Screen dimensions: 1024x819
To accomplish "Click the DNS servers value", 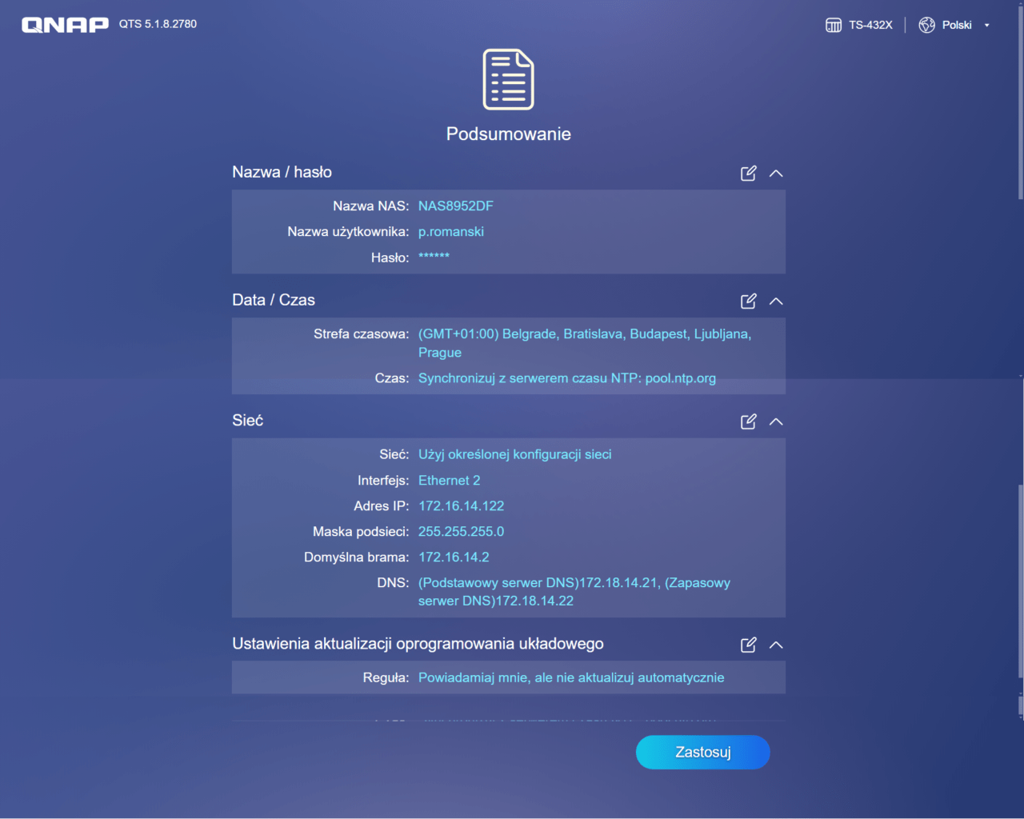I will (x=574, y=592).
